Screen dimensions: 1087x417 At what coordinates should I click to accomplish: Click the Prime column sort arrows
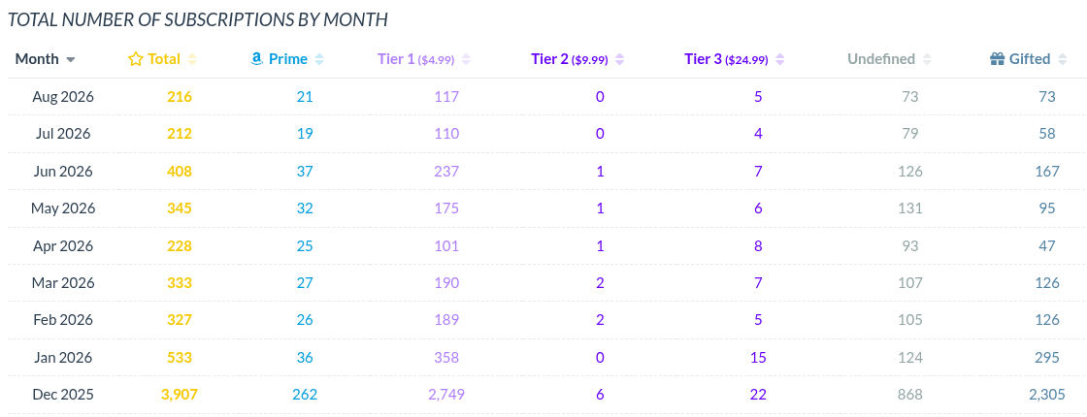click(x=319, y=59)
